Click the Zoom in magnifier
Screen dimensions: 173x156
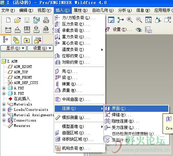[130, 20]
